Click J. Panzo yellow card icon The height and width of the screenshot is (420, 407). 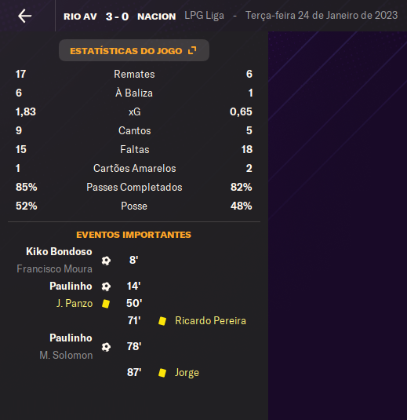[106, 304]
